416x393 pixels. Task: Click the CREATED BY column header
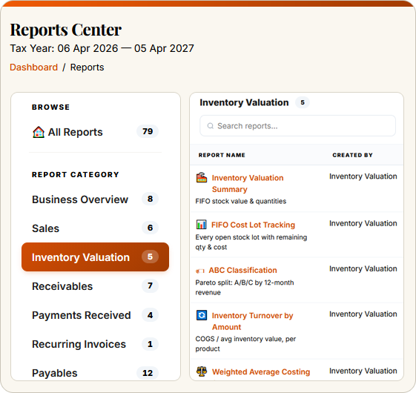[352, 155]
